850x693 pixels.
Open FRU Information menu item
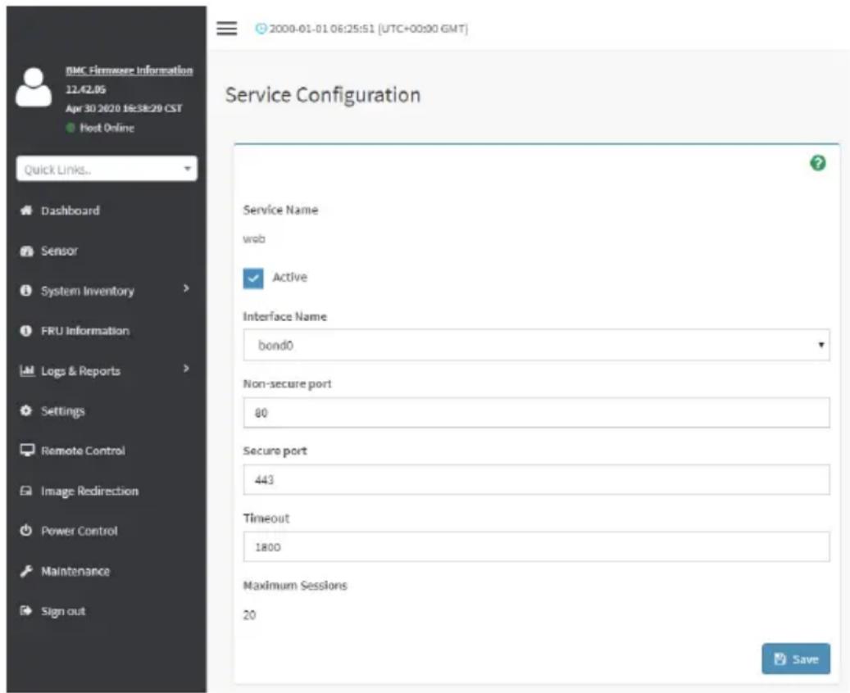click(85, 331)
